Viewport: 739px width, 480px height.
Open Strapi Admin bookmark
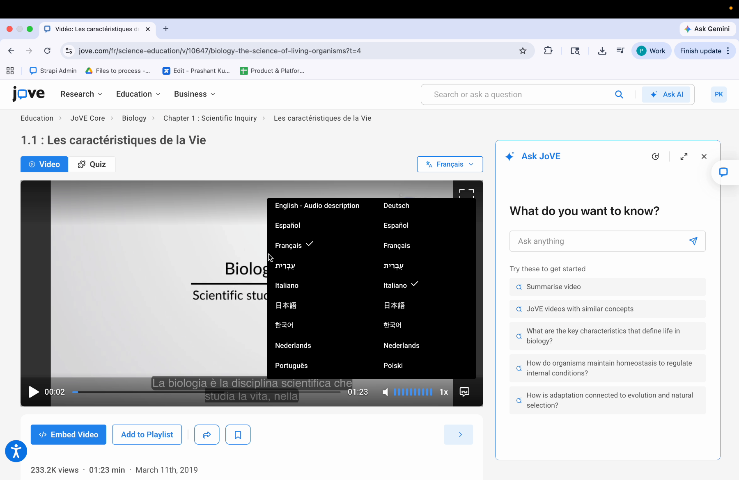point(53,71)
